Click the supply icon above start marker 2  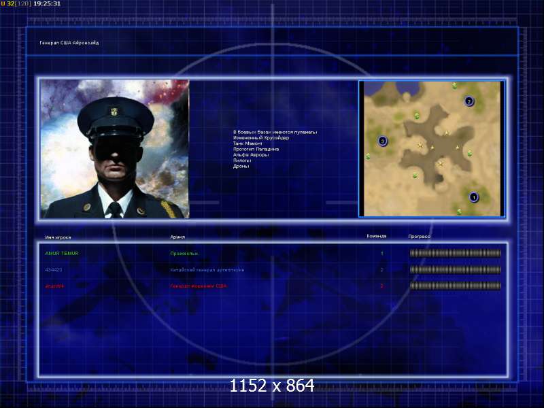click(454, 86)
